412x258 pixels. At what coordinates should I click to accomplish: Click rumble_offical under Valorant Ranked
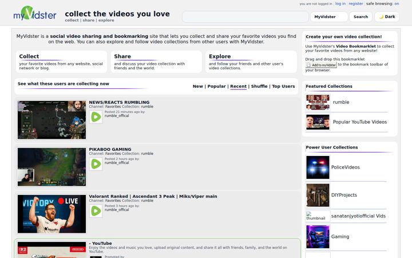pyautogui.click(x=117, y=210)
